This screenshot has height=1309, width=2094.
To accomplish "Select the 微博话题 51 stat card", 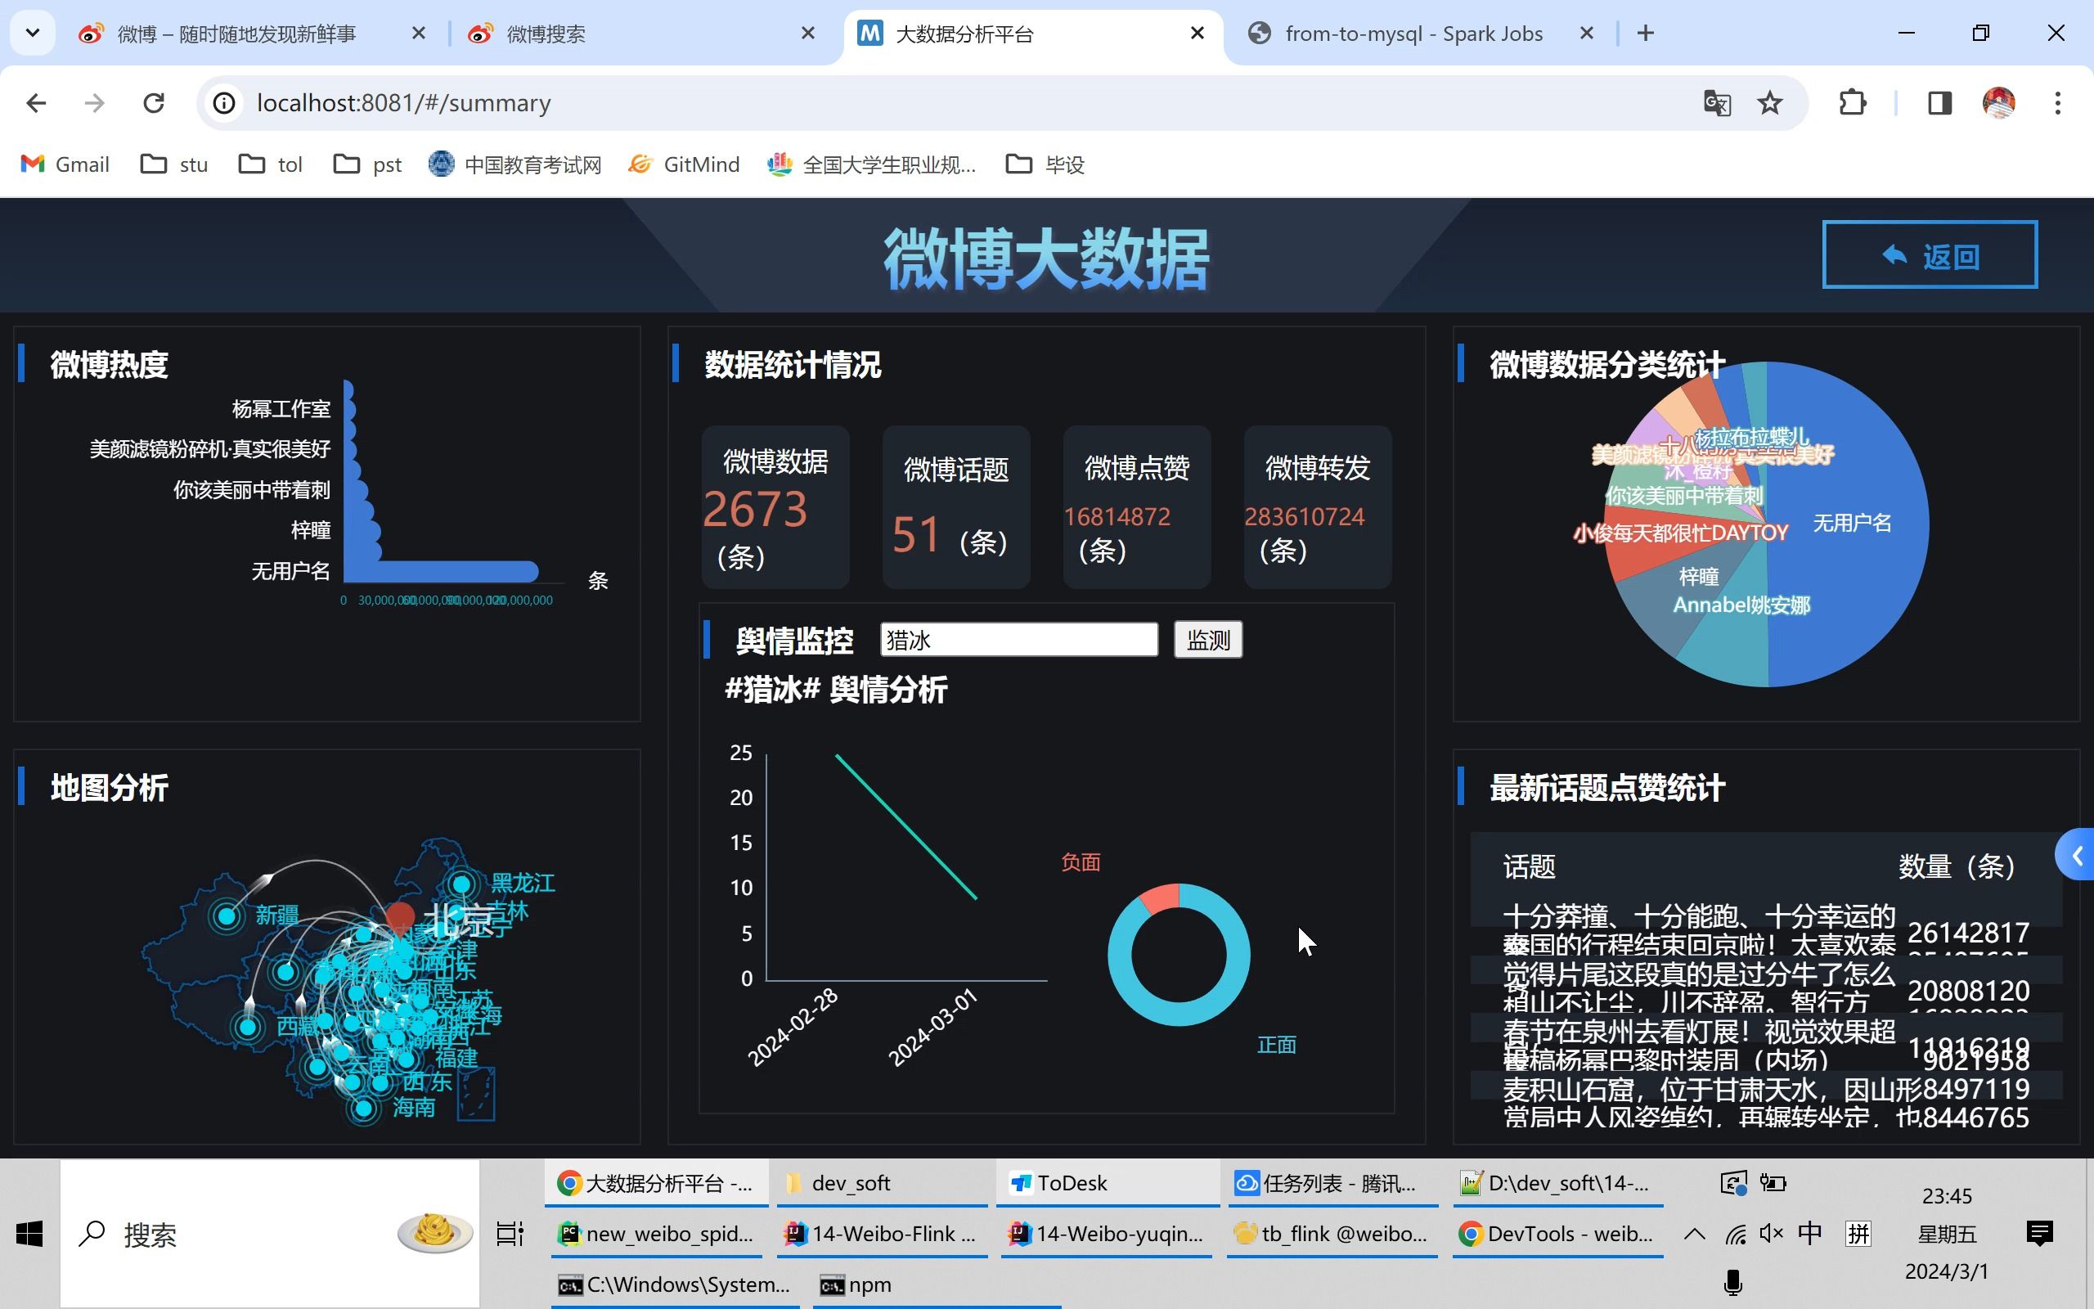I will point(956,506).
